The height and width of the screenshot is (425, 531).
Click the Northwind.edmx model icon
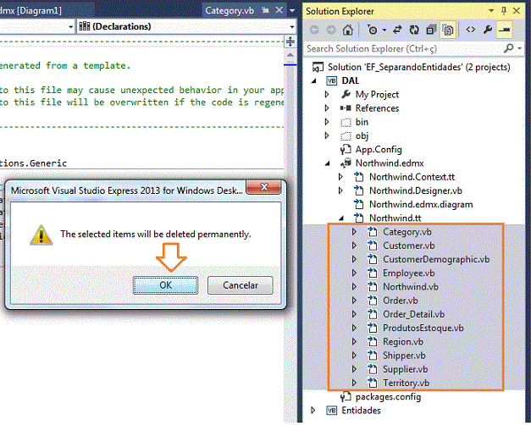346,163
